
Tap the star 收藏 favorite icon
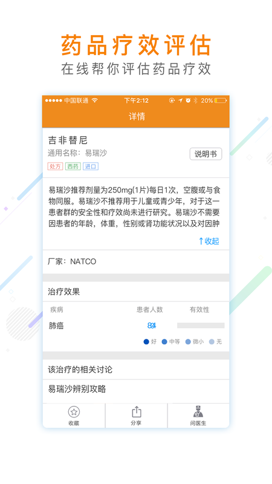(74, 412)
